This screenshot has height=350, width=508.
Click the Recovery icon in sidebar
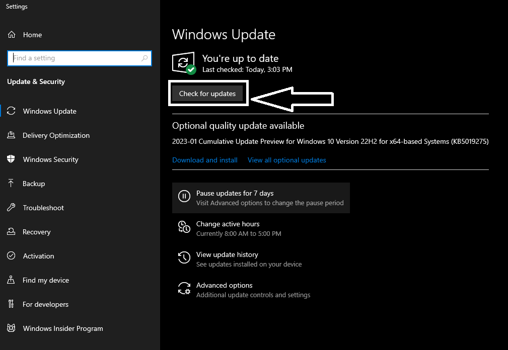coord(11,232)
